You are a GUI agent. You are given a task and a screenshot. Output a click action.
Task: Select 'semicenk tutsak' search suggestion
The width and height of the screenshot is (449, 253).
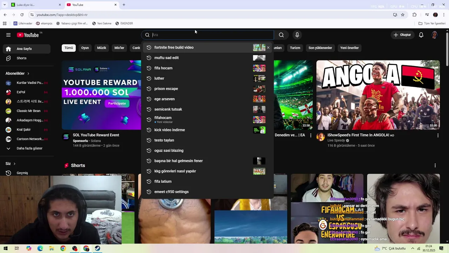[207, 109]
